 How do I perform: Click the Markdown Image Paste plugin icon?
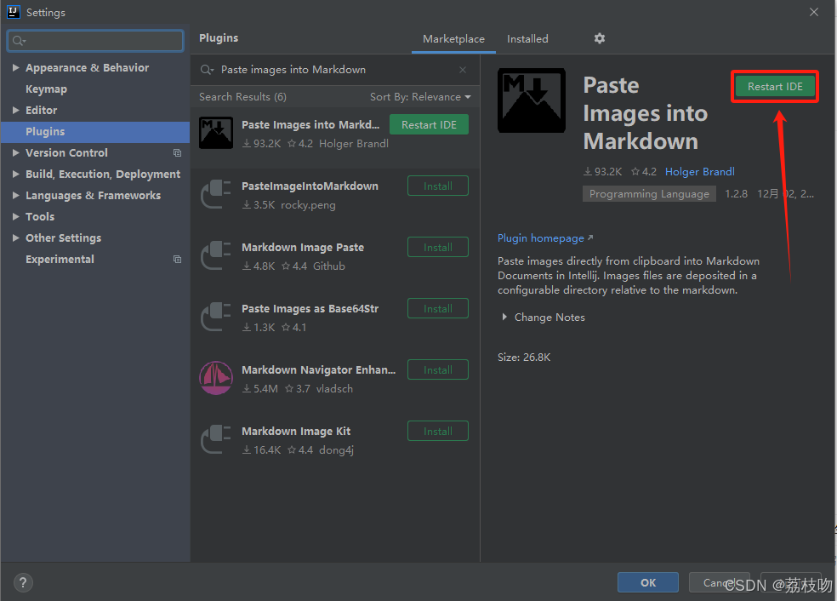(x=216, y=255)
